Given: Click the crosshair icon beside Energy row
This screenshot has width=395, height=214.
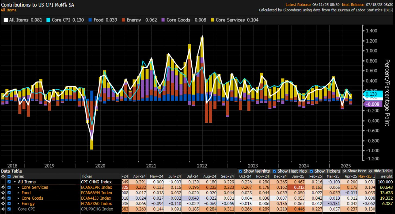Looking at the screenshot, I should 3,204.
